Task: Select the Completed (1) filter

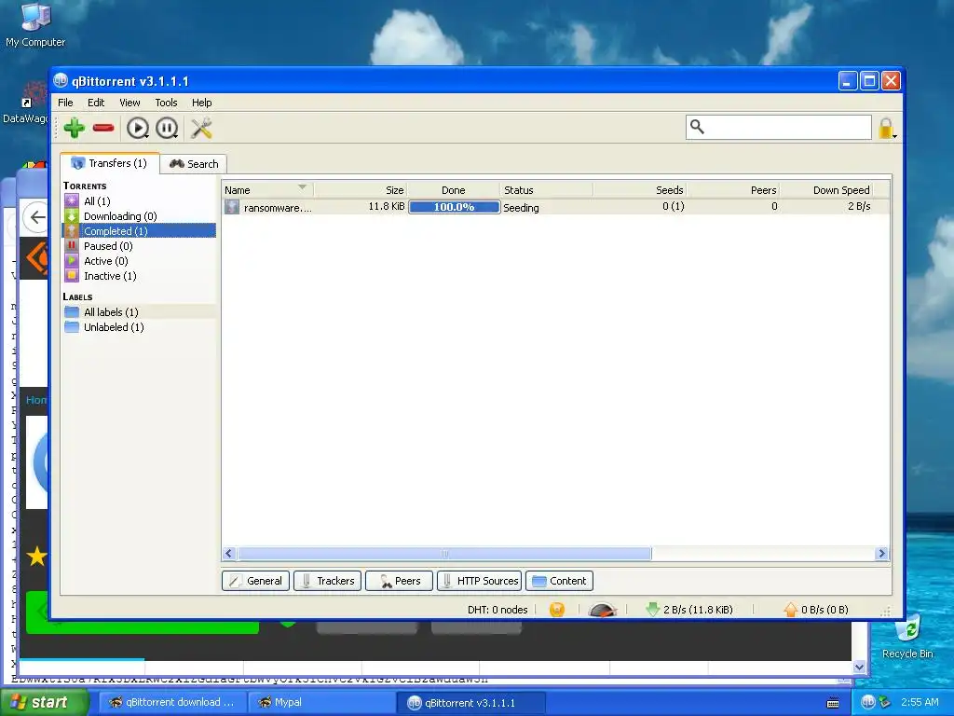Action: pyautogui.click(x=139, y=231)
